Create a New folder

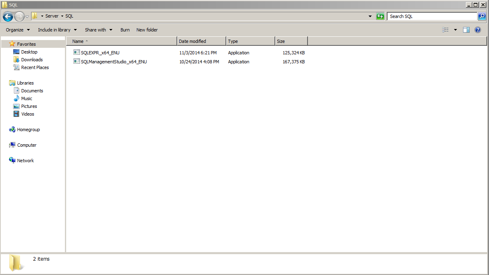tap(147, 30)
